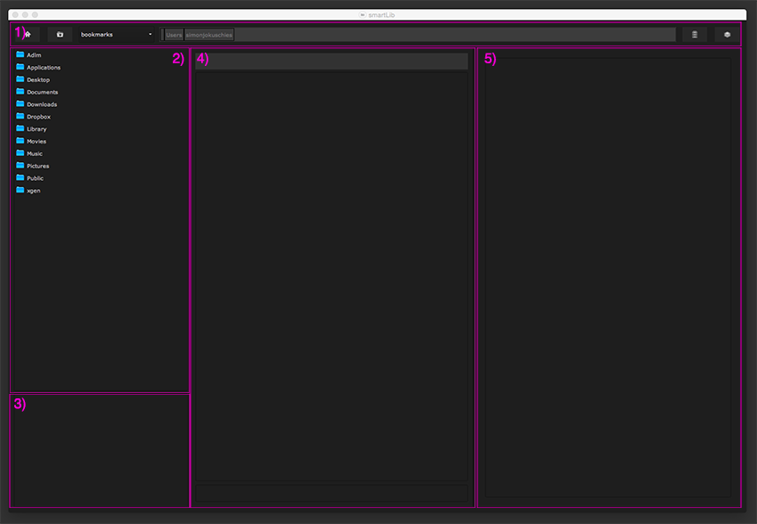Select the Movies folder
The height and width of the screenshot is (524, 757).
[x=36, y=142]
